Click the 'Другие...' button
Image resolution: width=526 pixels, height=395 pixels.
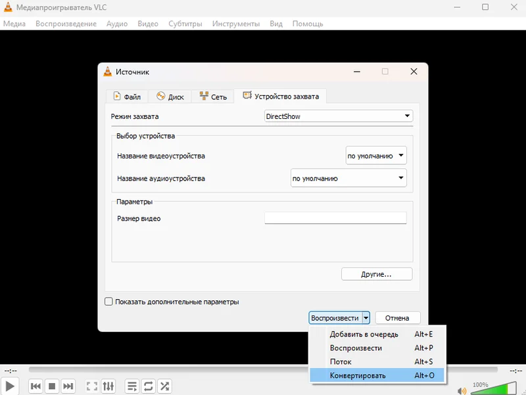coord(377,274)
